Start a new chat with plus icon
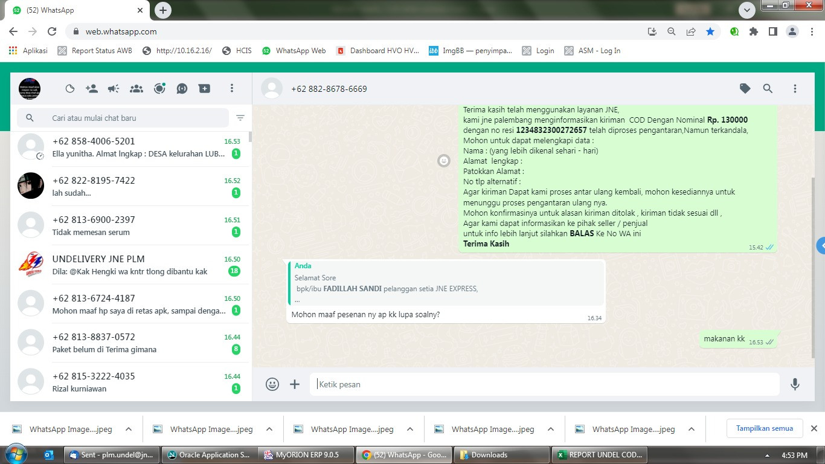 pyautogui.click(x=205, y=89)
